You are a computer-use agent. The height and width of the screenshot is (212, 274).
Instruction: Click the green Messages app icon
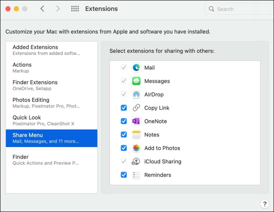point(136,81)
